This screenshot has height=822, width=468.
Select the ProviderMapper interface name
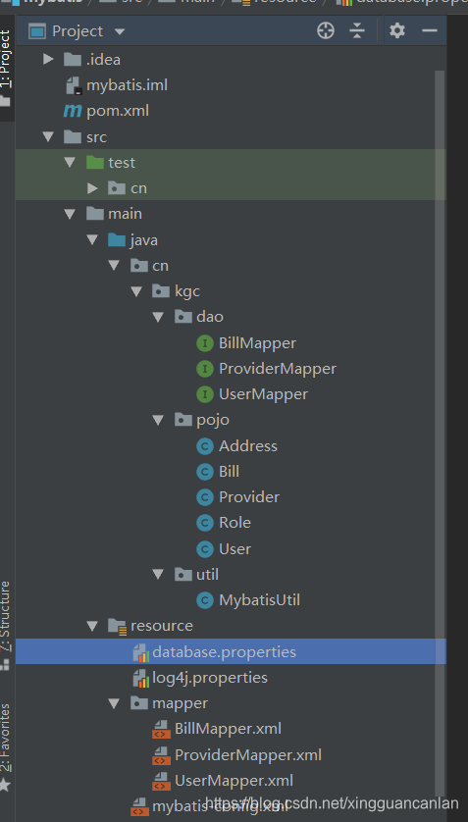pos(278,369)
